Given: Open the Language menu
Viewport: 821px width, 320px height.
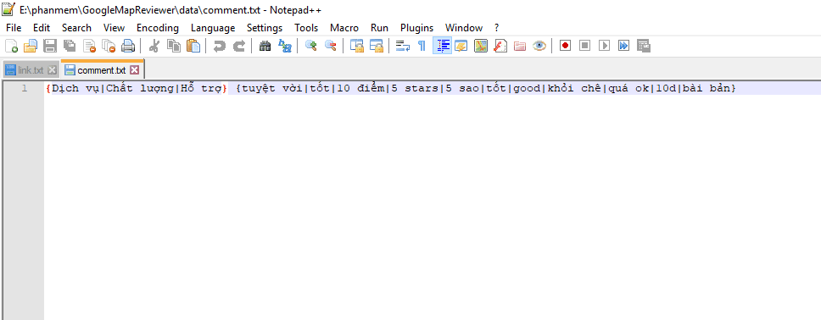Looking at the screenshot, I should pos(213,28).
